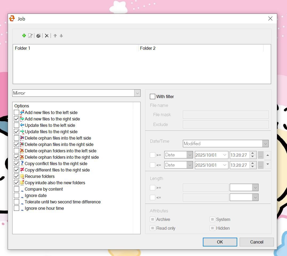Expand the first 2025/10/01 date picker

coord(225,155)
